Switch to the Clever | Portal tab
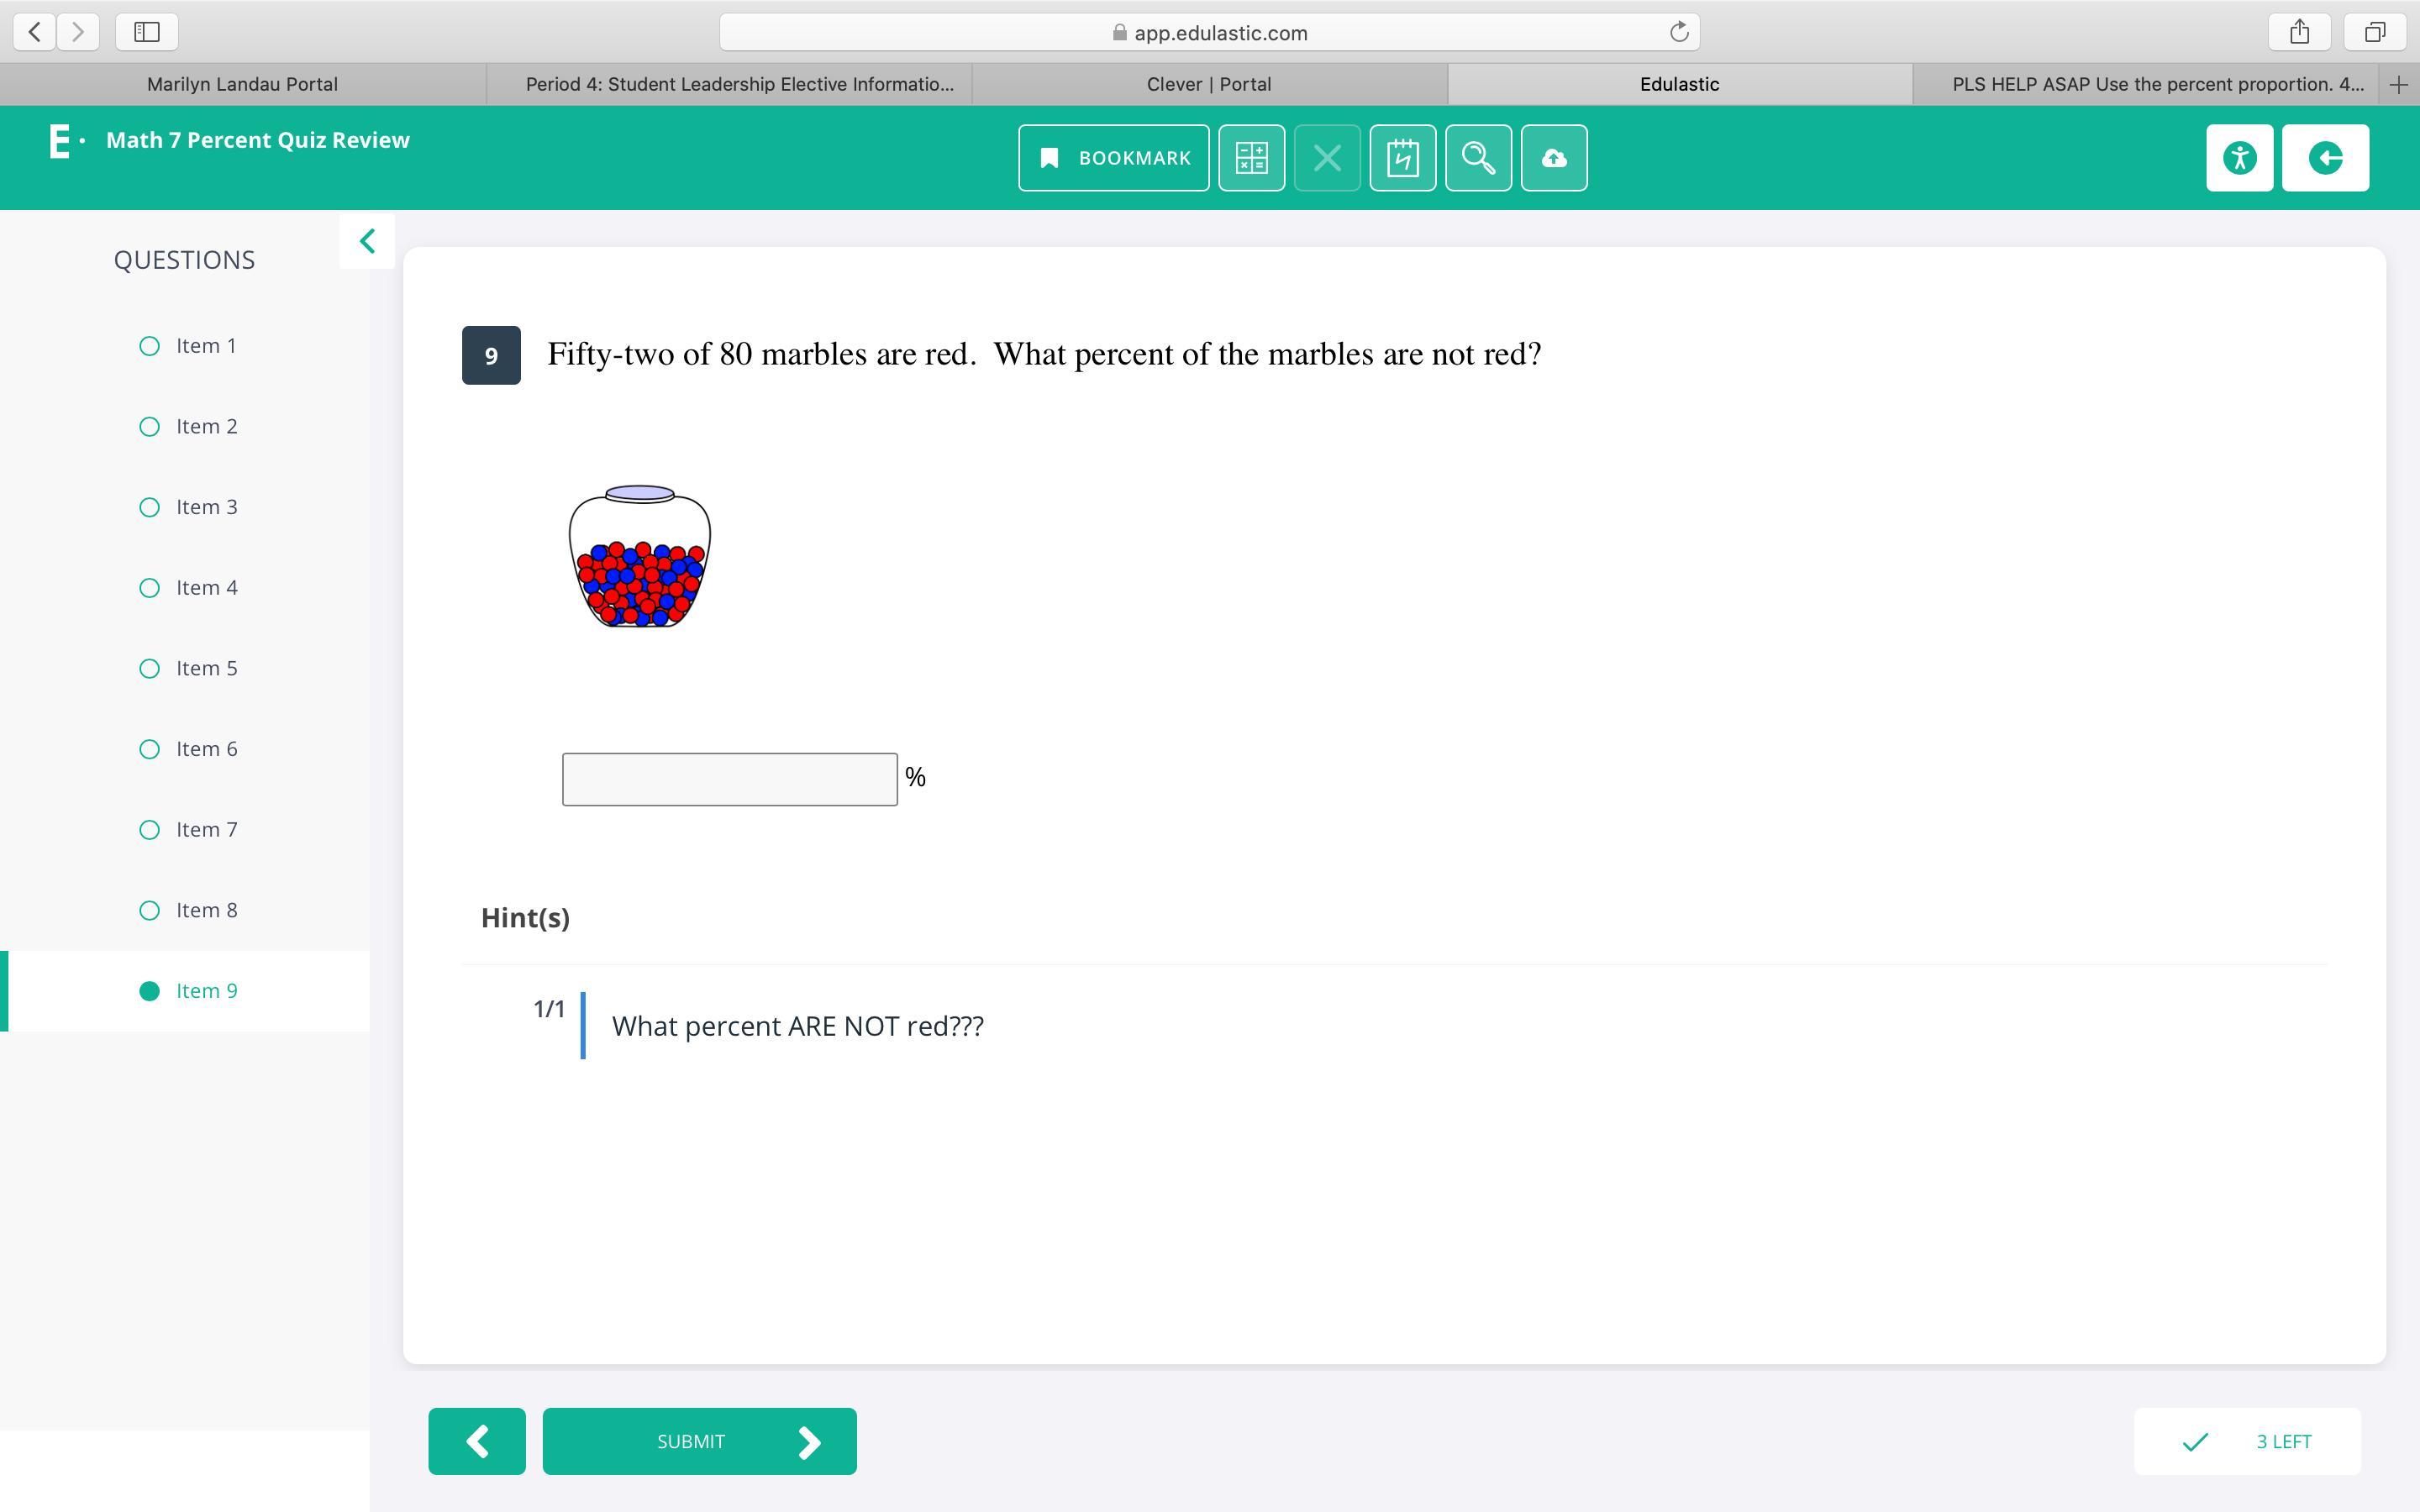 click(1208, 84)
